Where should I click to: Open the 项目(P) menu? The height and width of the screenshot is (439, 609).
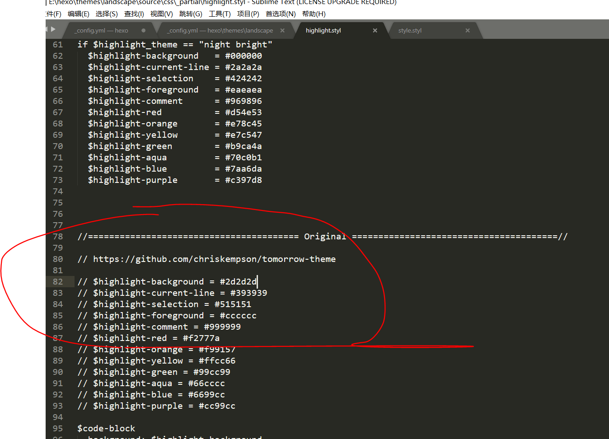click(x=248, y=14)
